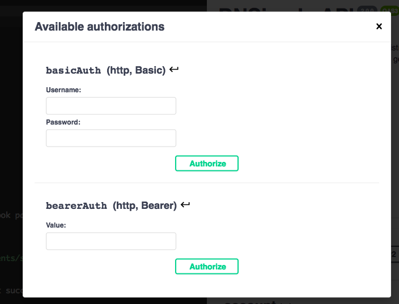Click the API title behind dialog

tap(283, 8)
